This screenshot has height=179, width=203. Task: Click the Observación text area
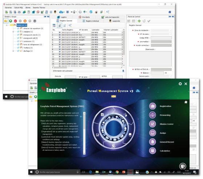[x=150, y=59]
